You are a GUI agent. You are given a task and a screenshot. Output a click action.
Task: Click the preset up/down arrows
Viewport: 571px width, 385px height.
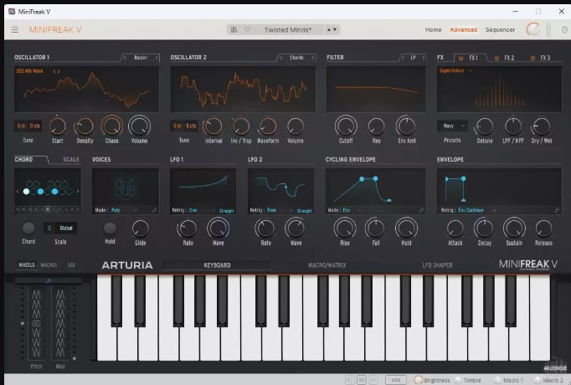click(x=332, y=30)
